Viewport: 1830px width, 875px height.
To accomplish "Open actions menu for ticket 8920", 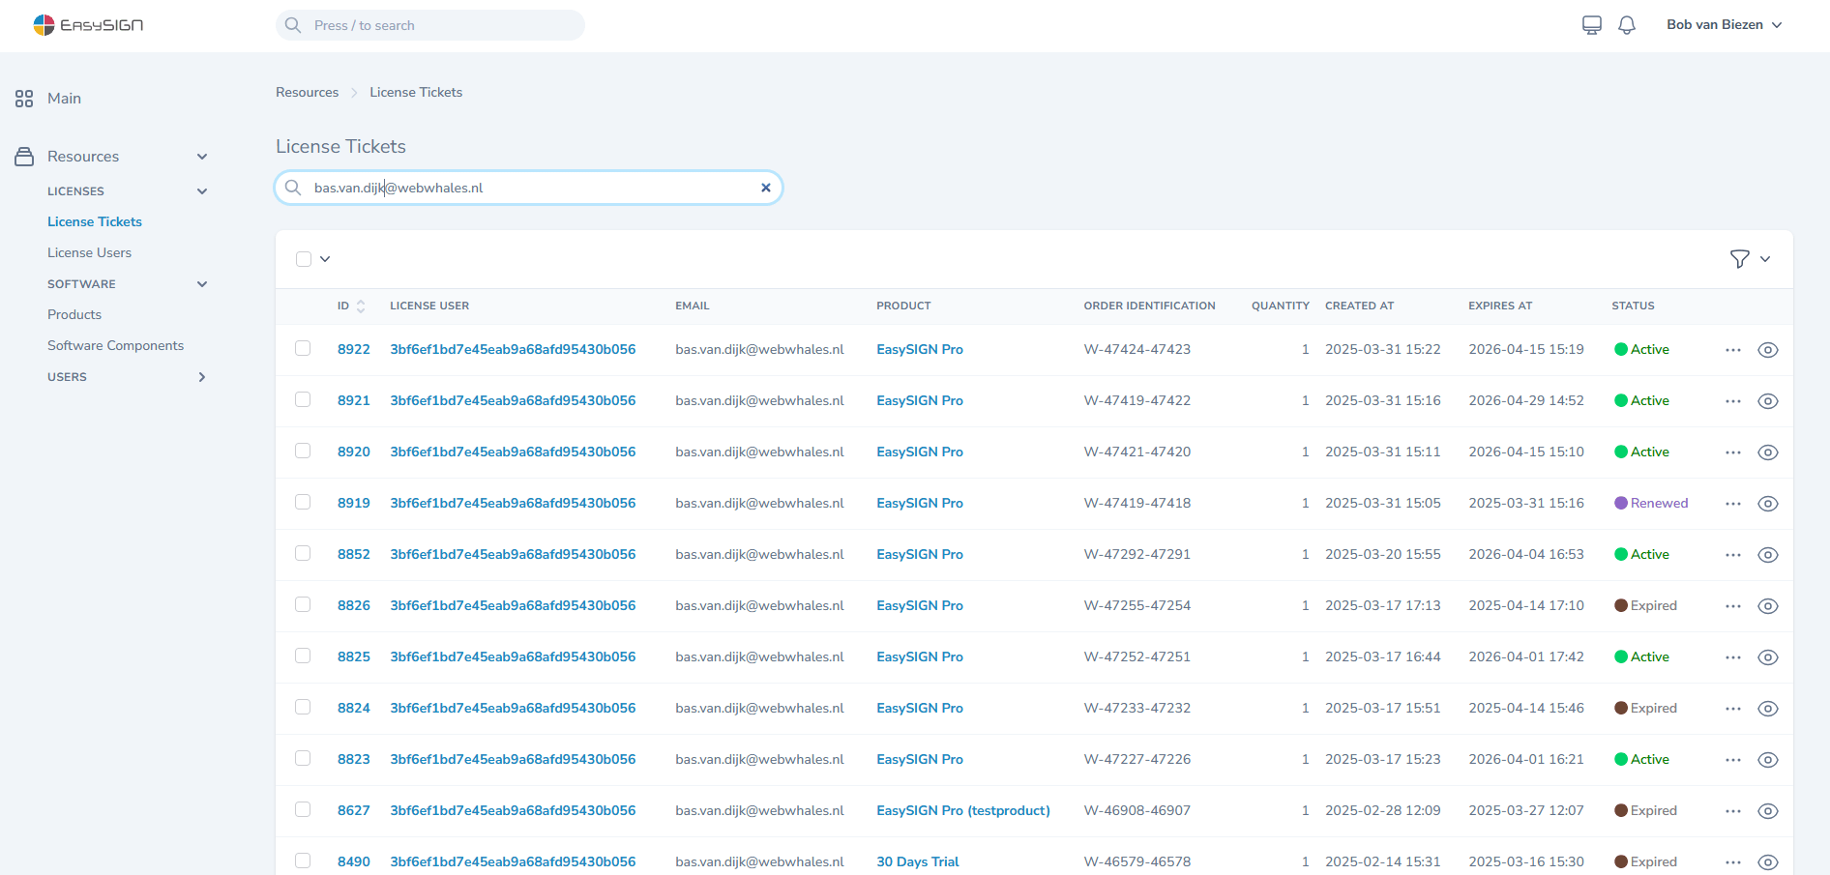I will click(1733, 452).
